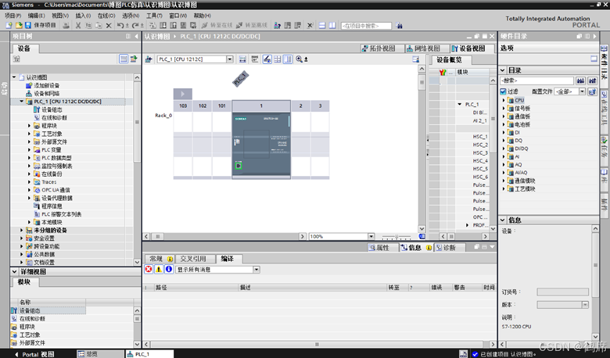This screenshot has height=358, width=610.
Task: Expand the PLC 变量 tree node
Action: point(29,149)
